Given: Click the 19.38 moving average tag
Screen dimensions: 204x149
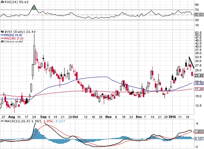Looking at the screenshot, I should [198, 83].
